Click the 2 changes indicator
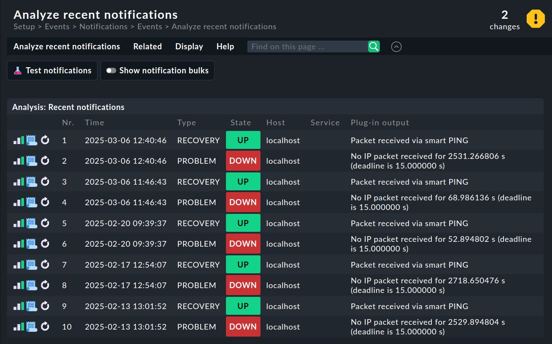The image size is (552, 344). point(504,19)
